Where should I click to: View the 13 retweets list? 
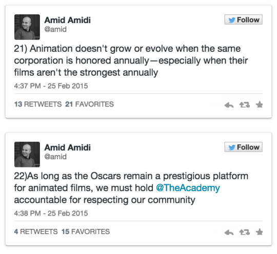tap(38, 104)
